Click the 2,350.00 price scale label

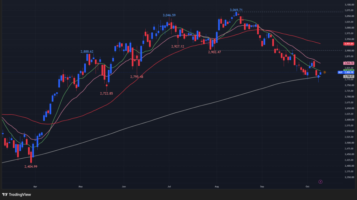[349, 177]
